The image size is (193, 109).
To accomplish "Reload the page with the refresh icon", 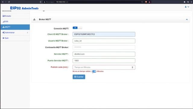I will pyautogui.click(x=9, y=2).
